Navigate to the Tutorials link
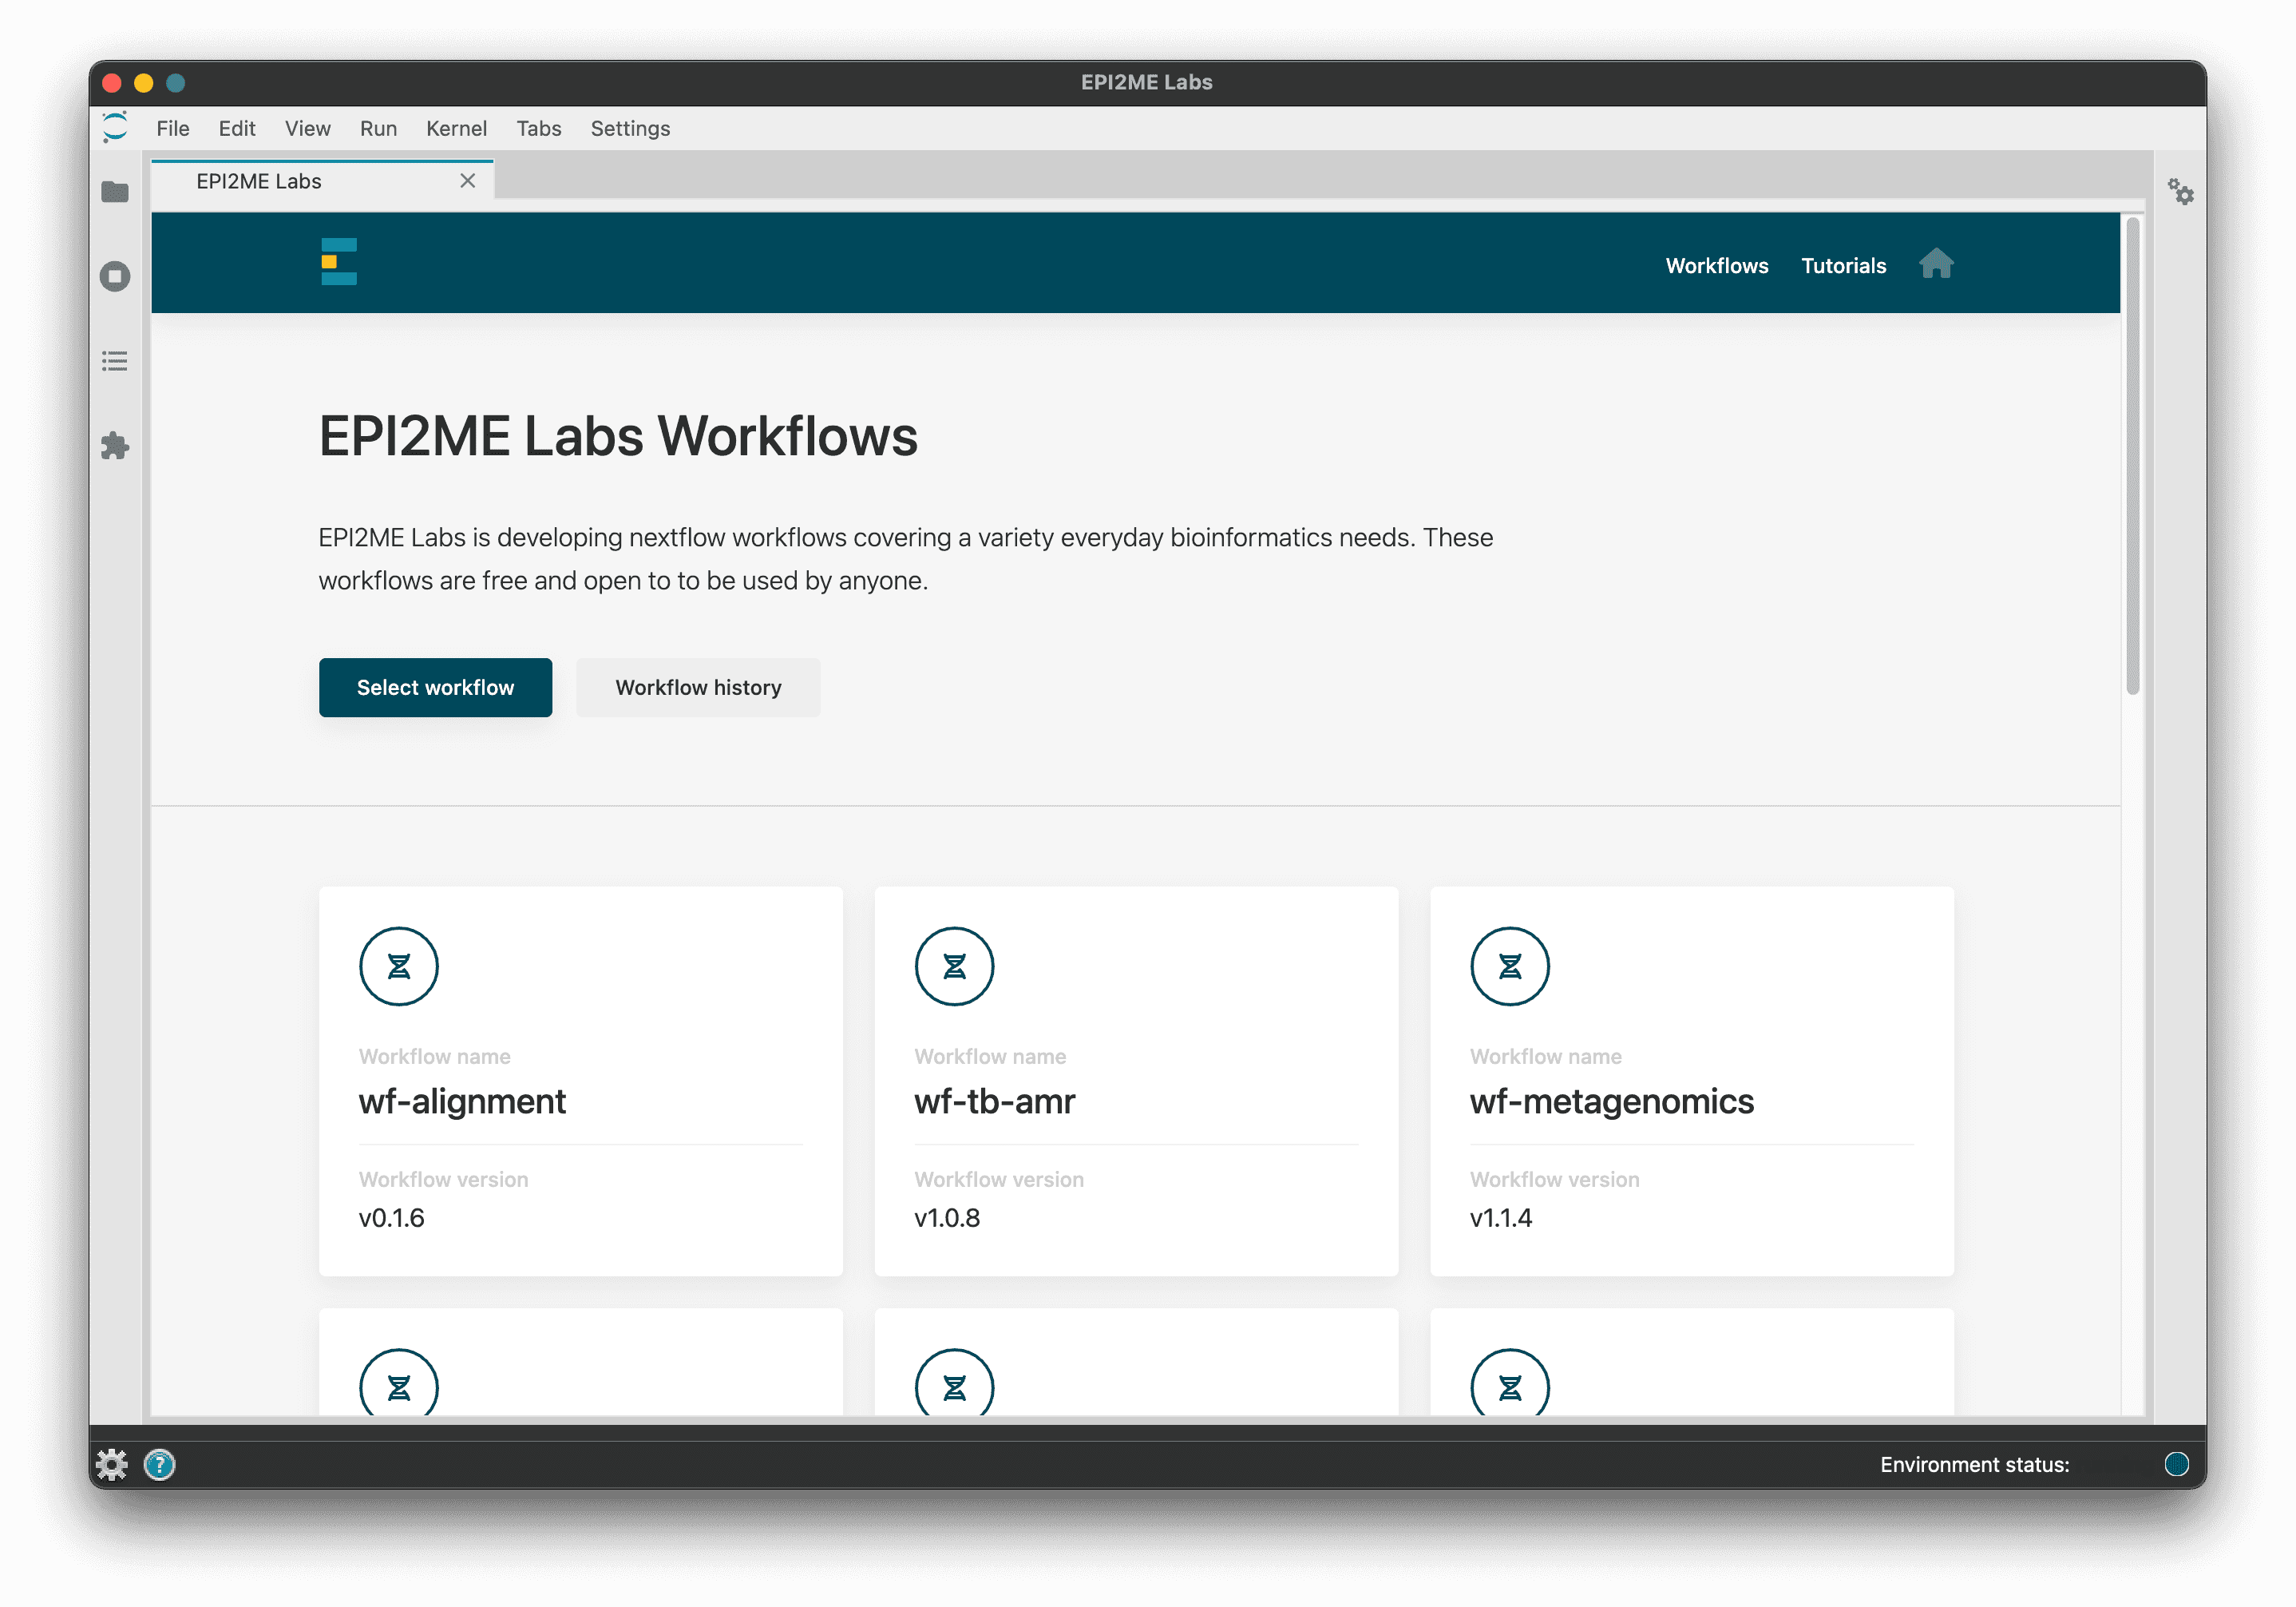 coord(1843,265)
